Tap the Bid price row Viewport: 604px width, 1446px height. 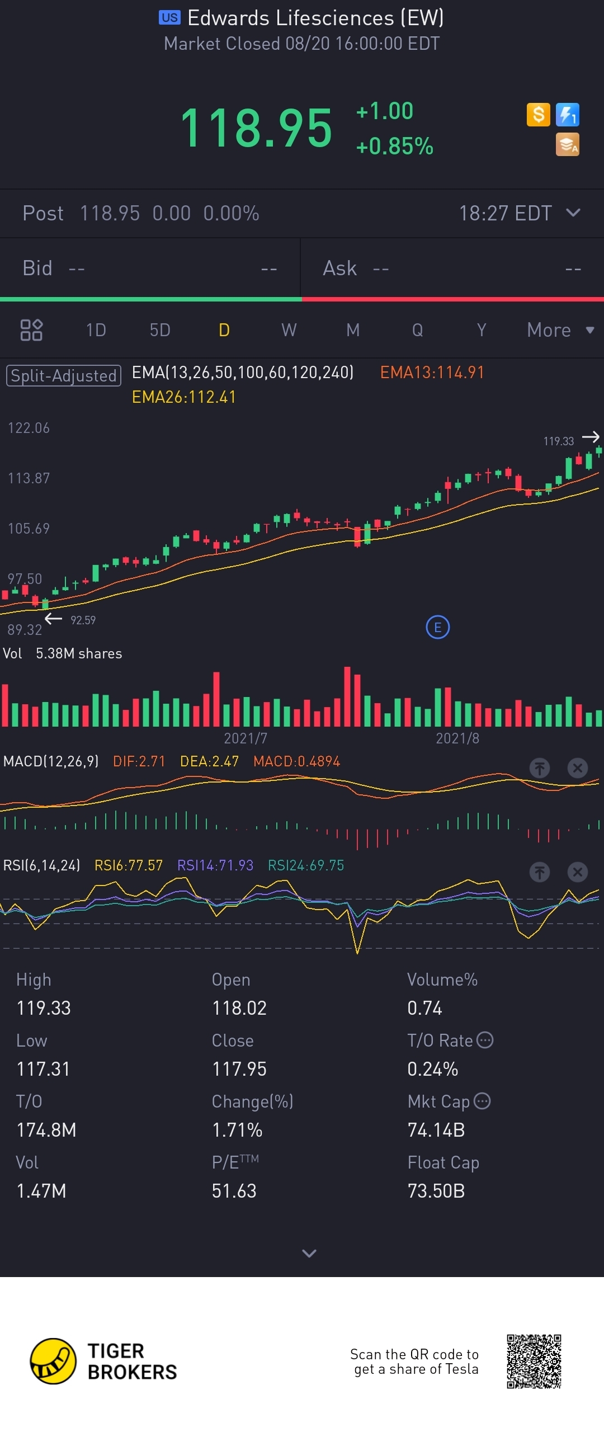pyautogui.click(x=150, y=269)
